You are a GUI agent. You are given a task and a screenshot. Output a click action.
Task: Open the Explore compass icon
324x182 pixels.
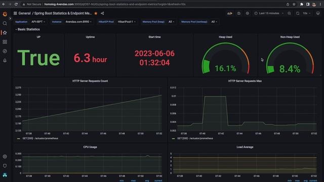(x=5, y=51)
